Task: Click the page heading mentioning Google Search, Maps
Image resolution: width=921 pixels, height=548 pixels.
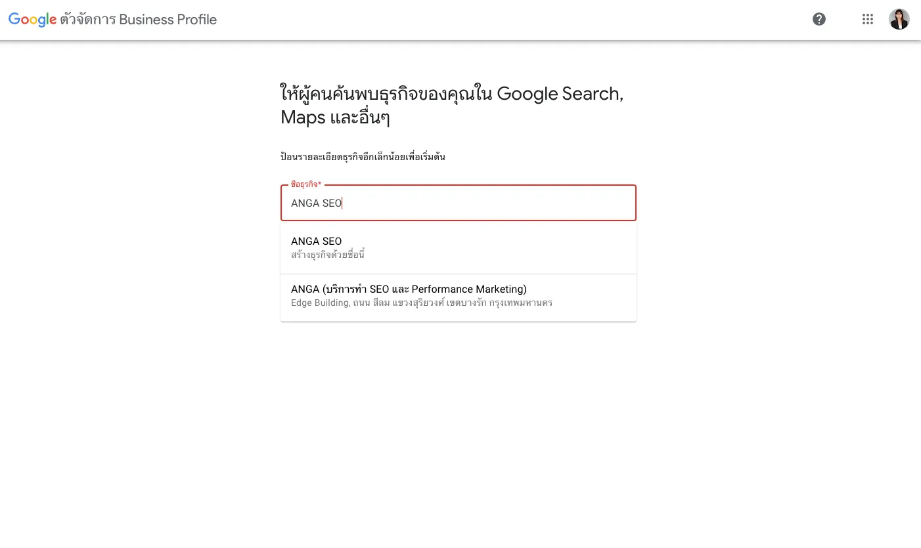Action: (452, 105)
